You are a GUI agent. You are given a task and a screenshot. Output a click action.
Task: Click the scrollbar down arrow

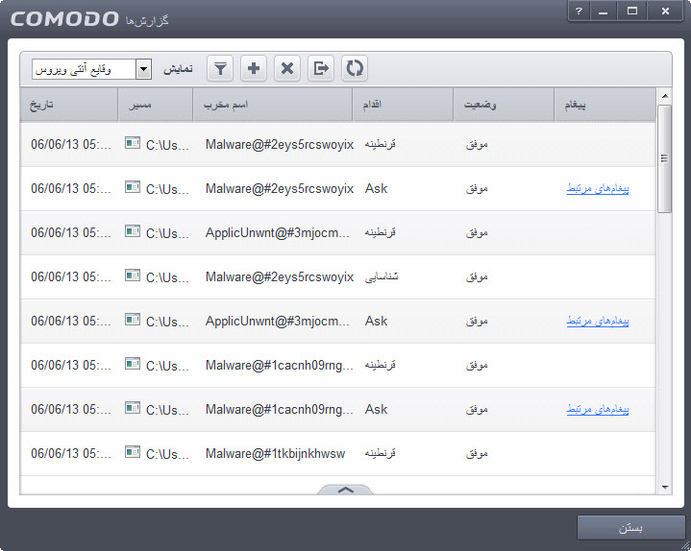coord(665,488)
